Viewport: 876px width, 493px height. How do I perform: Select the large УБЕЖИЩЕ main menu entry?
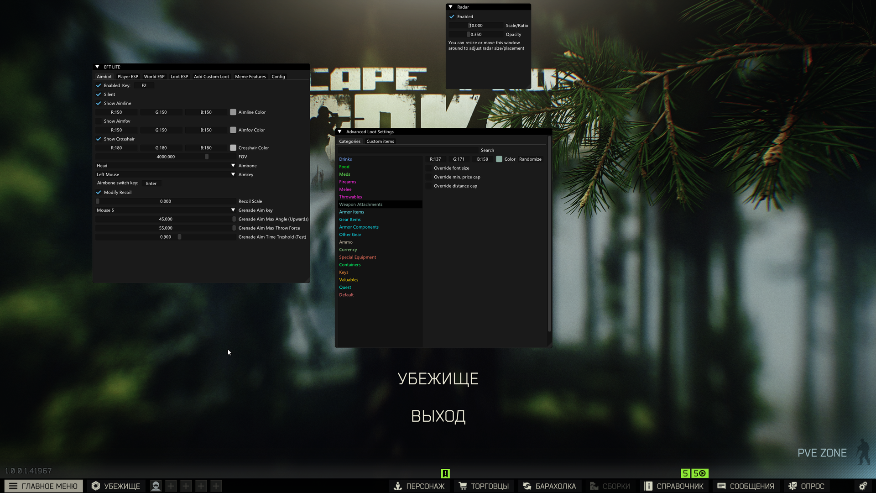438,379
